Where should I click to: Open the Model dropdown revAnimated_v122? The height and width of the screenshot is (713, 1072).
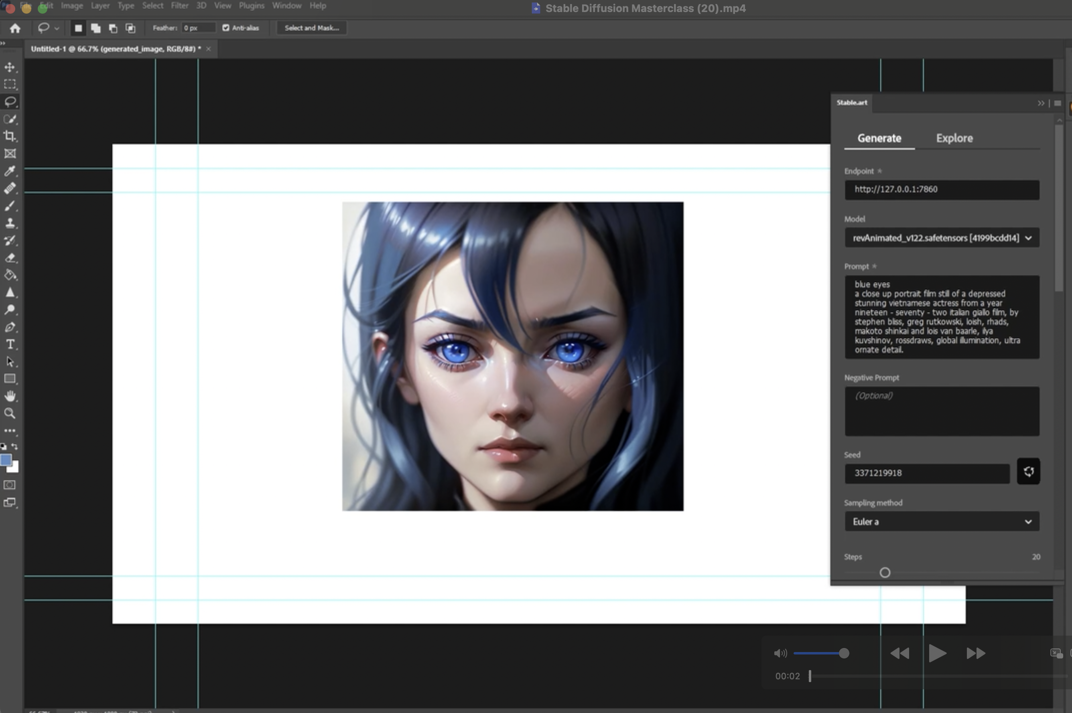942,238
